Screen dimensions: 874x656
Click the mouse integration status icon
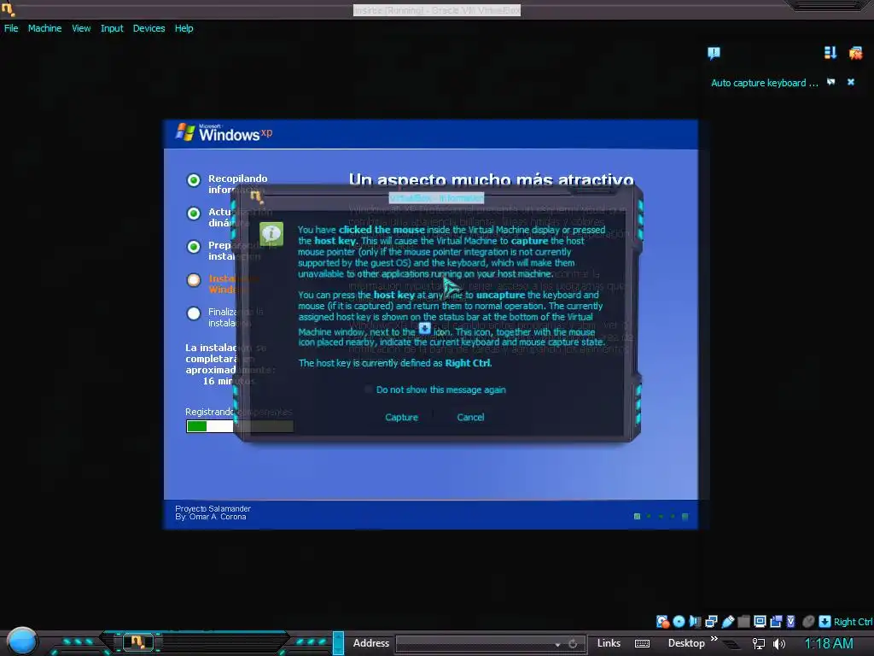808,622
